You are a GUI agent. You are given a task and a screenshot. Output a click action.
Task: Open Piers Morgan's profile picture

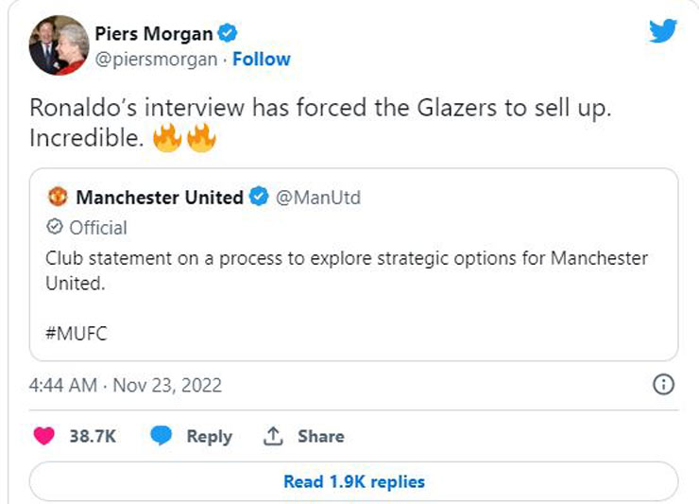point(59,45)
